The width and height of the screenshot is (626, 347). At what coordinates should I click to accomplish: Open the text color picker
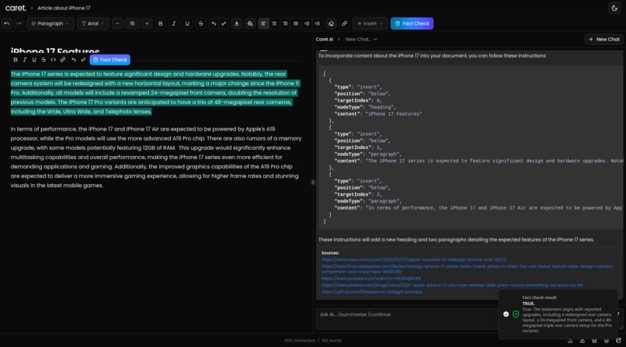coord(237,23)
